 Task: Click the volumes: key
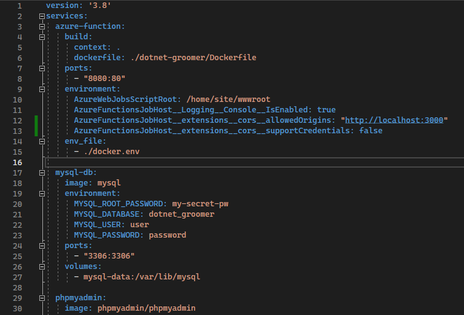(83, 266)
